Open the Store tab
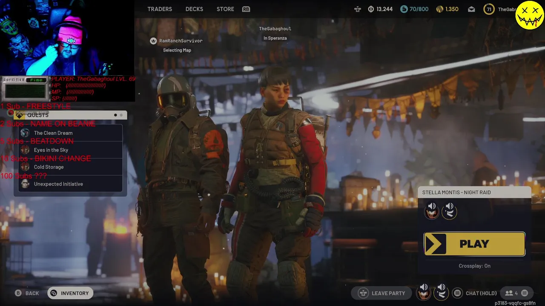Screen dimensions: 545x306 [225, 9]
